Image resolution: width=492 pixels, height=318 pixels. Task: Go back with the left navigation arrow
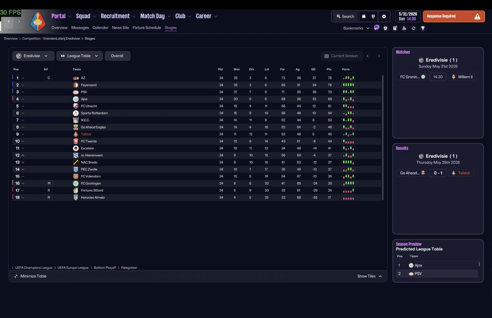(x=9, y=22)
